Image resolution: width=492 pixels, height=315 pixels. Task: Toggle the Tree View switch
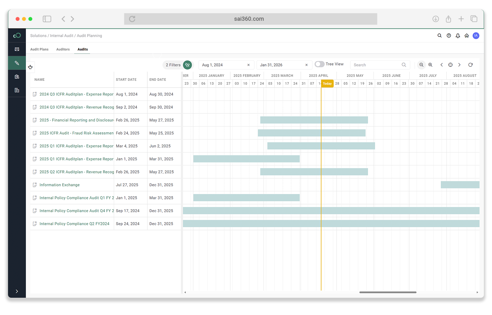tap(319, 64)
